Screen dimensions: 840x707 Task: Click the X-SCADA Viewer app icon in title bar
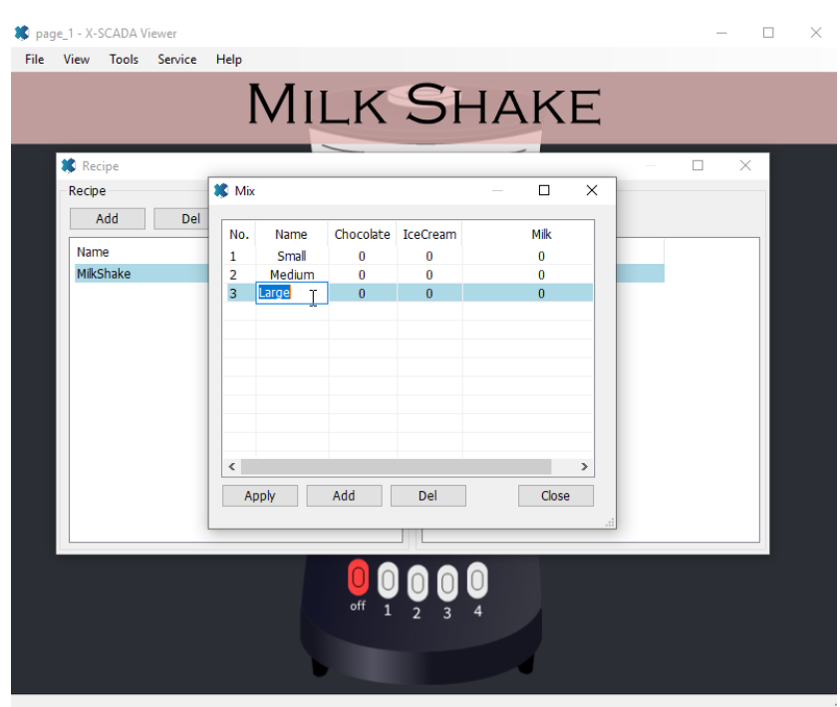click(x=22, y=33)
